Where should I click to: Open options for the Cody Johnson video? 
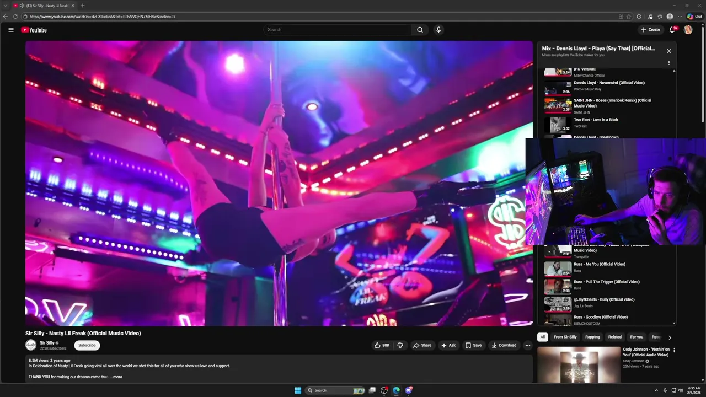[674, 350]
